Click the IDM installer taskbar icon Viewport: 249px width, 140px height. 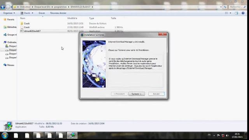[72, 135]
